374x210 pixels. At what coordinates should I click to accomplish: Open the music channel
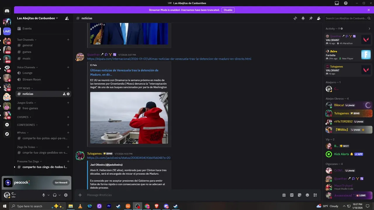click(x=43, y=59)
